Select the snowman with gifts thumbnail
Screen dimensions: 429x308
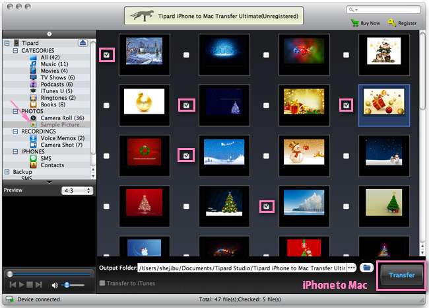[x=304, y=155]
